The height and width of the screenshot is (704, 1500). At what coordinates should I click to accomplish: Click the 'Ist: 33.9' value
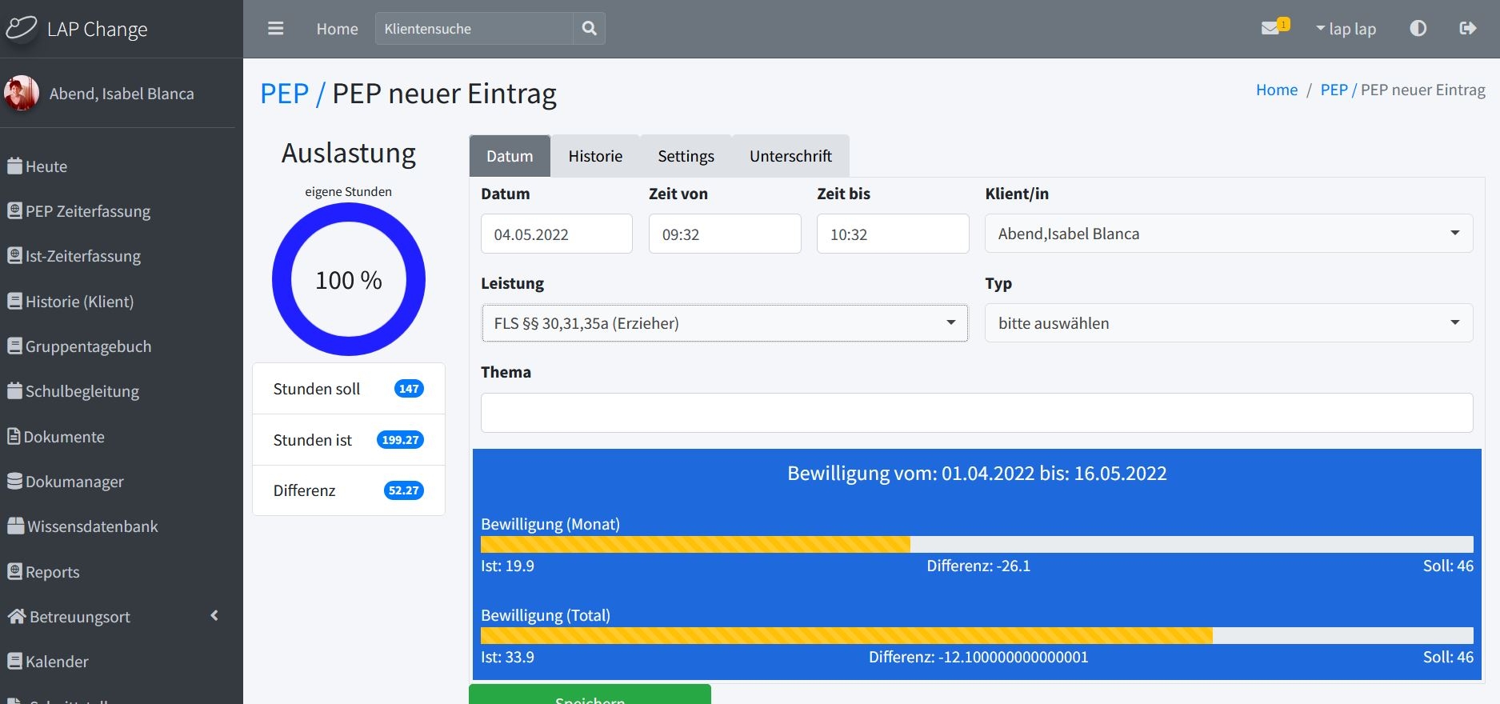tap(507, 657)
